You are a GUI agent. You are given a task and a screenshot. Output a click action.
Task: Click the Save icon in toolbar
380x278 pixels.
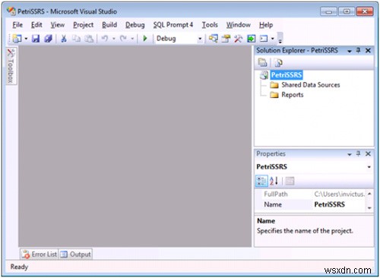click(x=36, y=39)
